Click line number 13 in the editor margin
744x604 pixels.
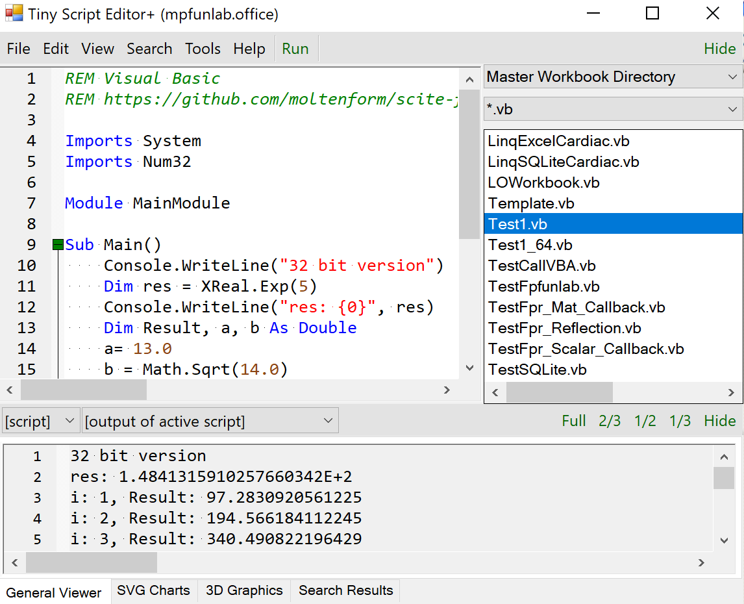(x=27, y=328)
